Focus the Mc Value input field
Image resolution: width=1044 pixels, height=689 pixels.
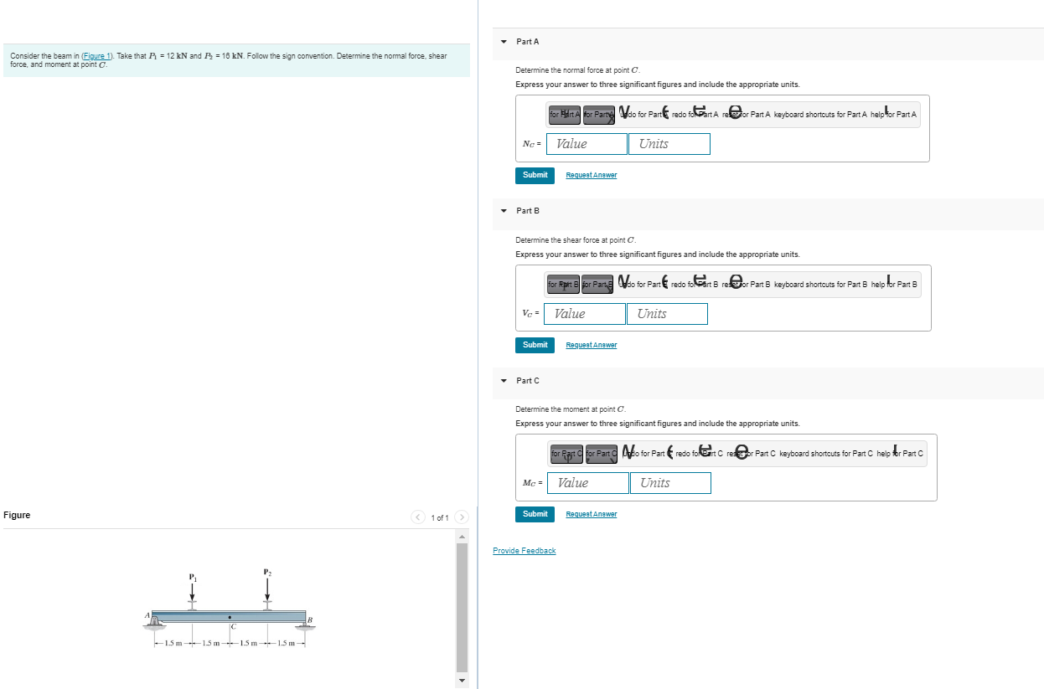589,483
